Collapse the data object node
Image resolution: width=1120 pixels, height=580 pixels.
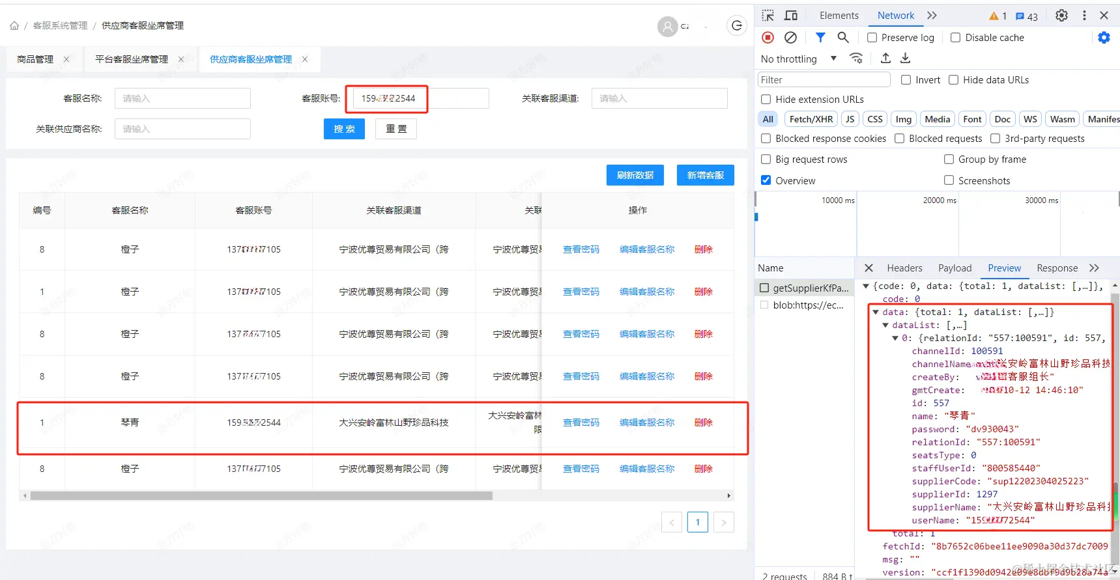tap(876, 312)
